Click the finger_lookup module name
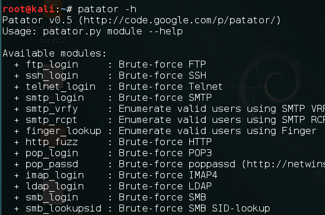The image size is (325, 215). pyautogui.click(x=63, y=131)
